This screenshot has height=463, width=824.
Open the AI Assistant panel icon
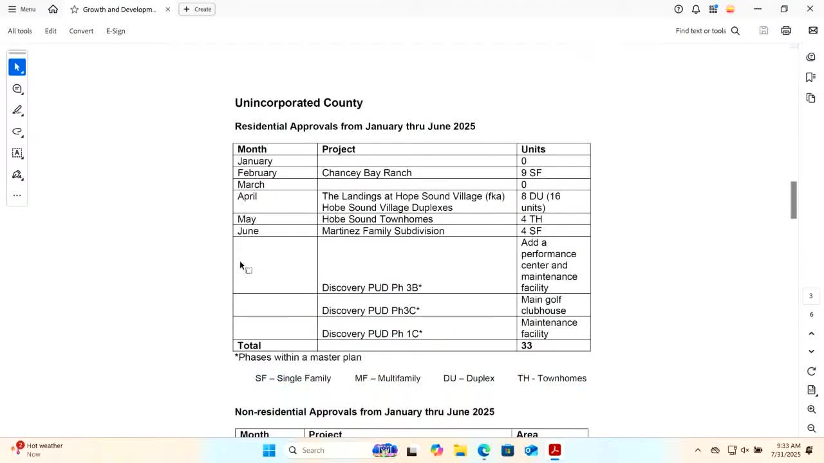(x=811, y=57)
